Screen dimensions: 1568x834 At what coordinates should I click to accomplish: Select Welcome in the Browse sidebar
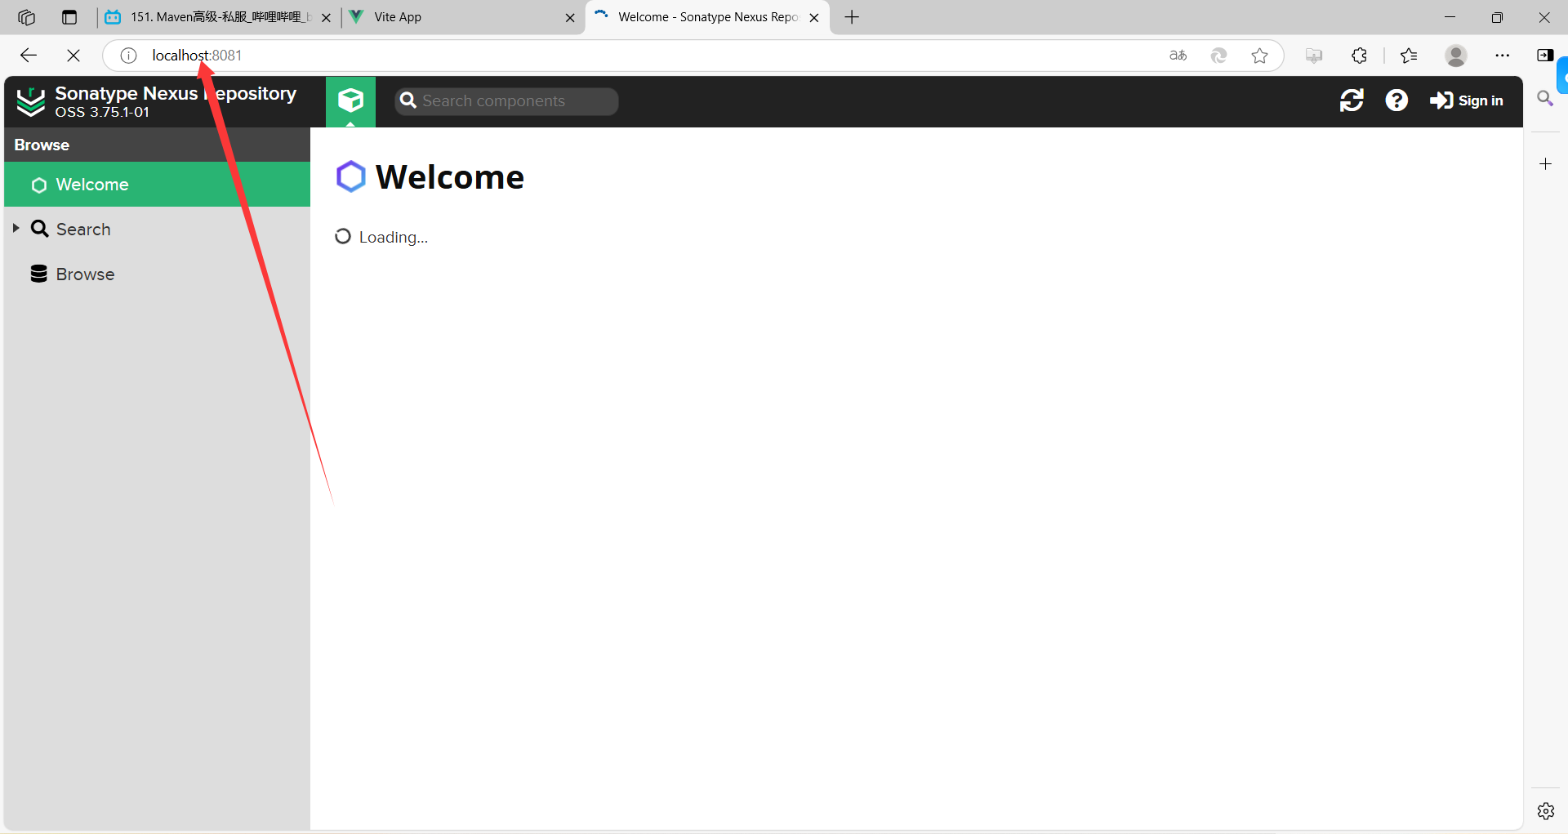pyautogui.click(x=157, y=185)
